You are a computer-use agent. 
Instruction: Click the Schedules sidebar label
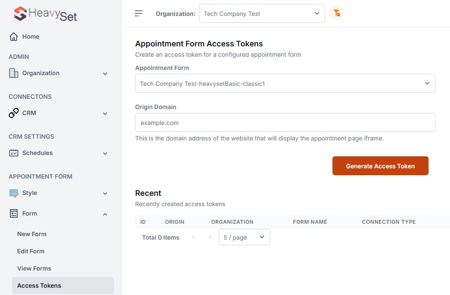pyautogui.click(x=37, y=153)
